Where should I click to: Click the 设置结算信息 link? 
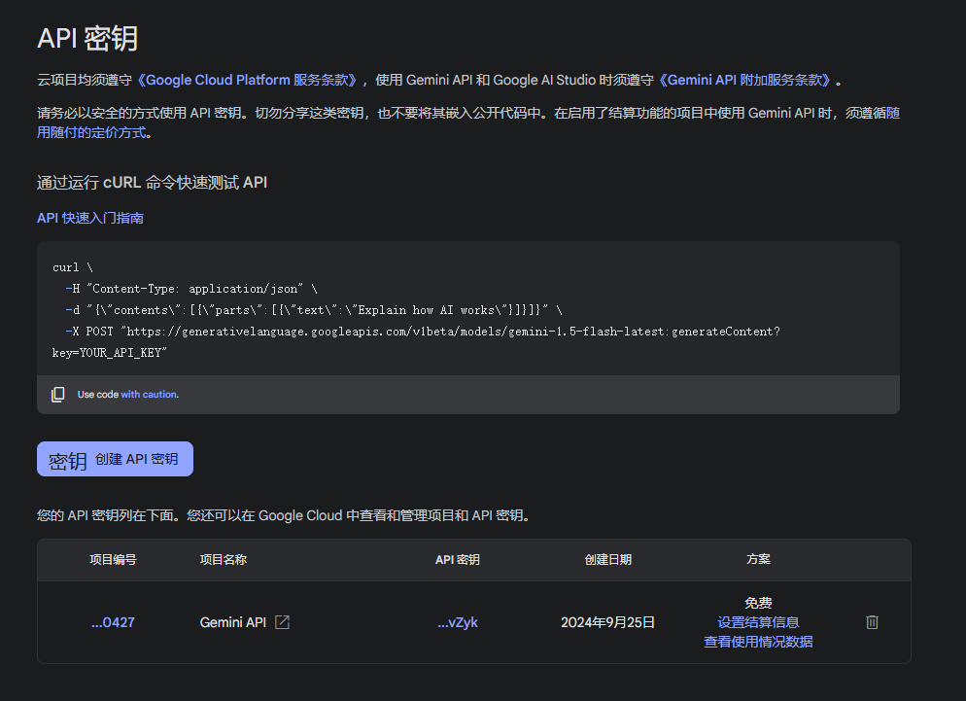(758, 622)
